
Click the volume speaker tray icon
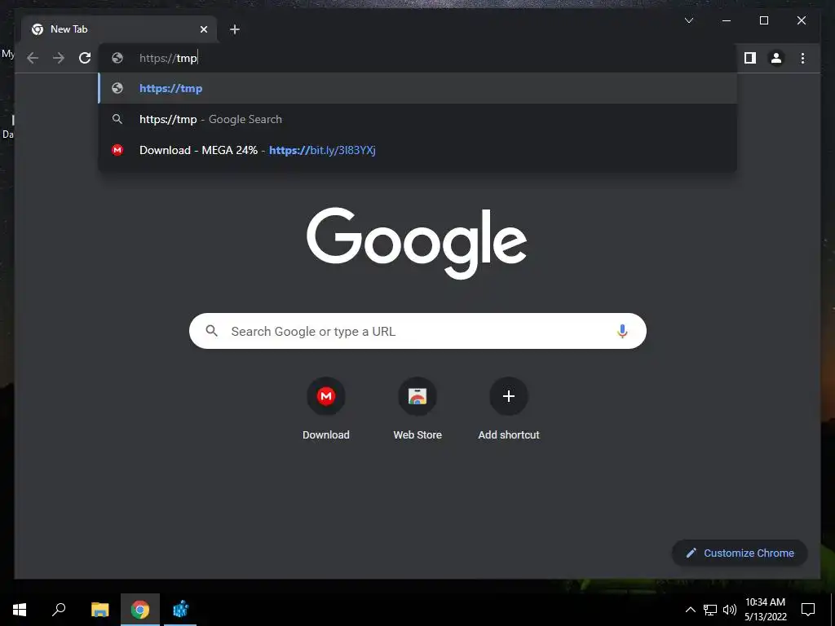(730, 610)
